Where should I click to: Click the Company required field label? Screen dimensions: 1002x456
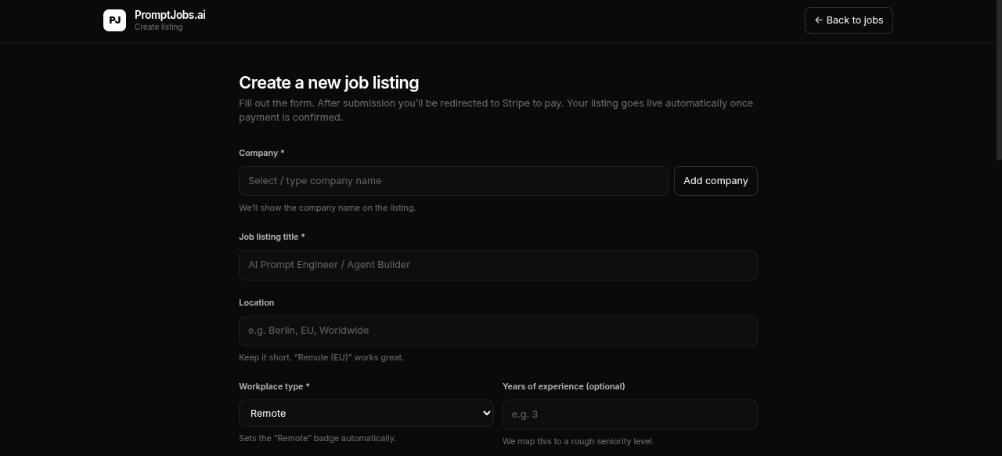pyautogui.click(x=261, y=153)
